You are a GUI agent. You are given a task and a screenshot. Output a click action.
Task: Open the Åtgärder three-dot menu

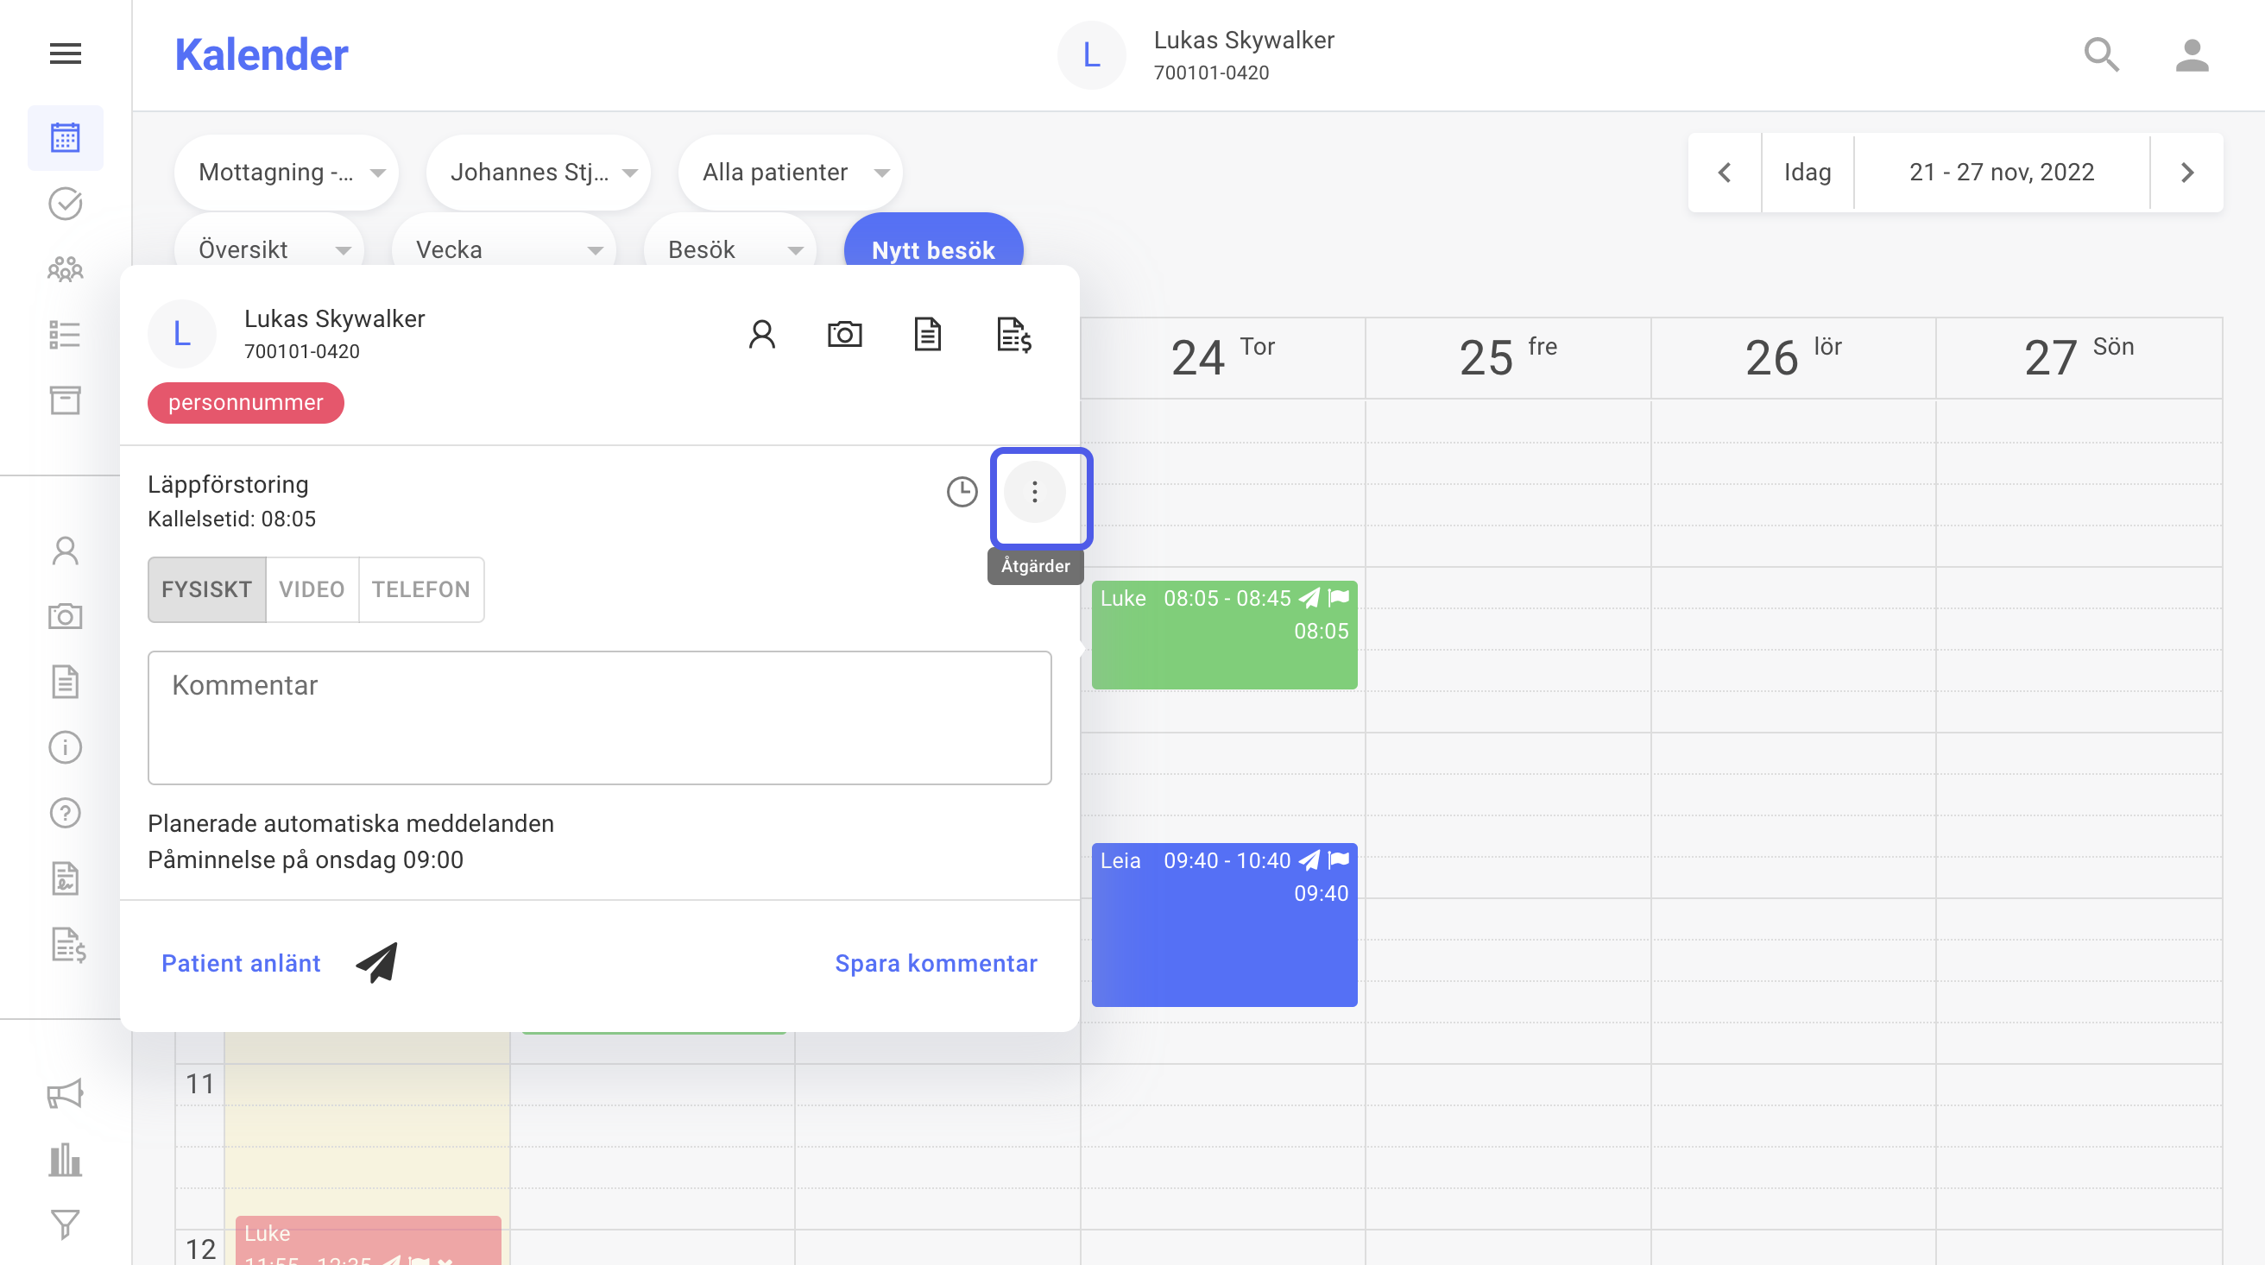click(1035, 491)
